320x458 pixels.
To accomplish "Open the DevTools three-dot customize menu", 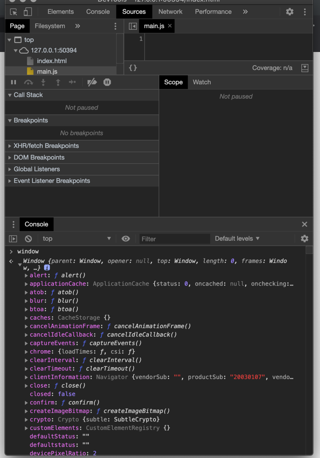I will click(305, 12).
